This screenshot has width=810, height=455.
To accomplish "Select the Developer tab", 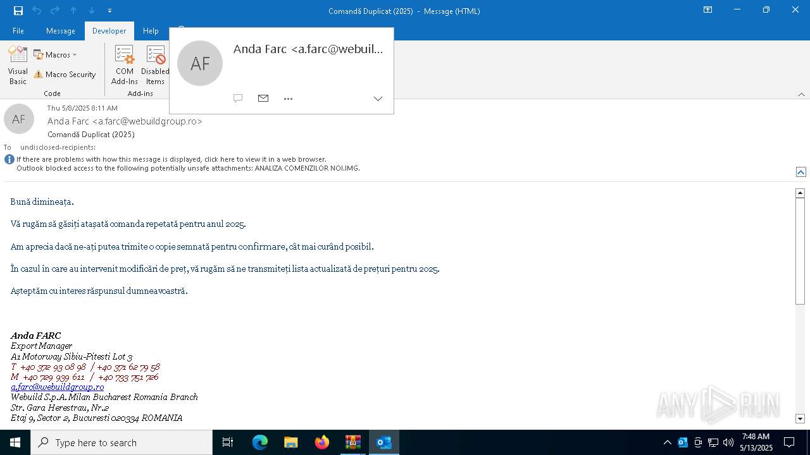I will coord(109,31).
